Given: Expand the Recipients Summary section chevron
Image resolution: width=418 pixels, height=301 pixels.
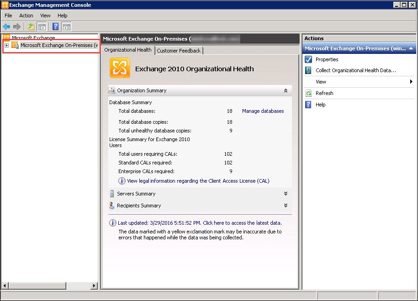Looking at the screenshot, I should pos(286,205).
